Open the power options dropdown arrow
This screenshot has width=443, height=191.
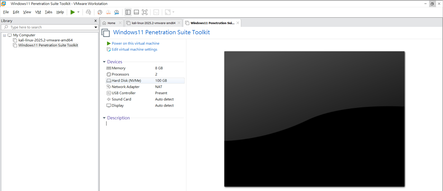(x=78, y=12)
